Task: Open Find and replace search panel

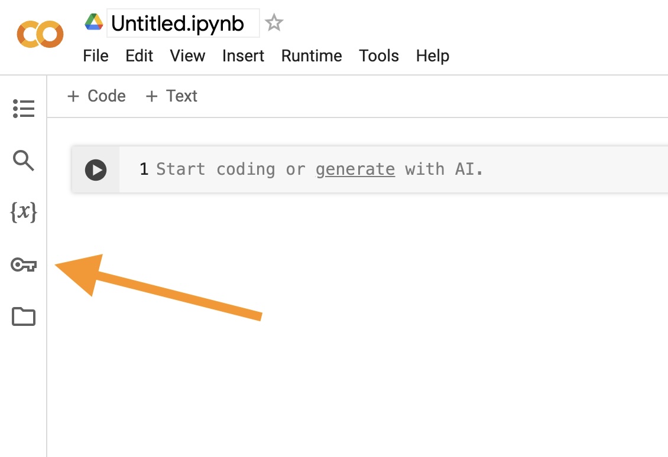Action: 24,161
